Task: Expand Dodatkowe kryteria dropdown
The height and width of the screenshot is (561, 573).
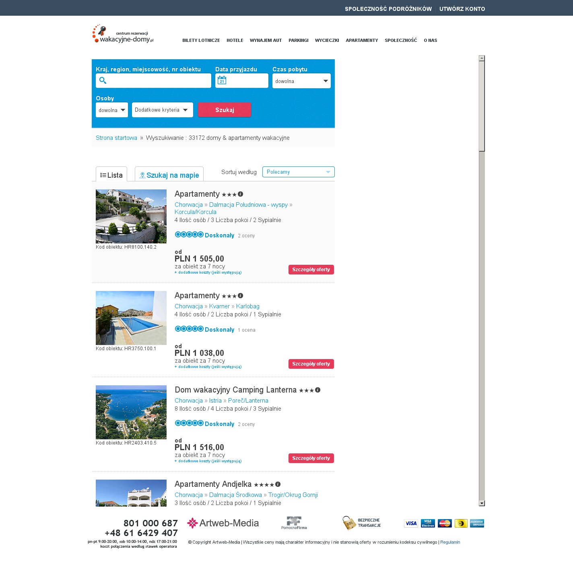Action: point(163,110)
